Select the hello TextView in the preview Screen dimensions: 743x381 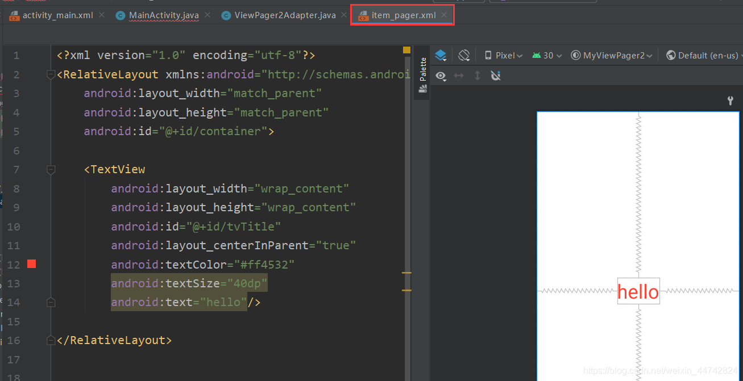638,291
